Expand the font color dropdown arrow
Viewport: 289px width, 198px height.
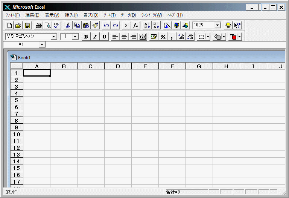(x=239, y=37)
